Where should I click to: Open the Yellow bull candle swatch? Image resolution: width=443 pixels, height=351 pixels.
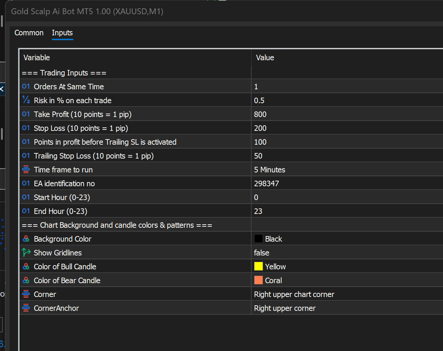259,266
